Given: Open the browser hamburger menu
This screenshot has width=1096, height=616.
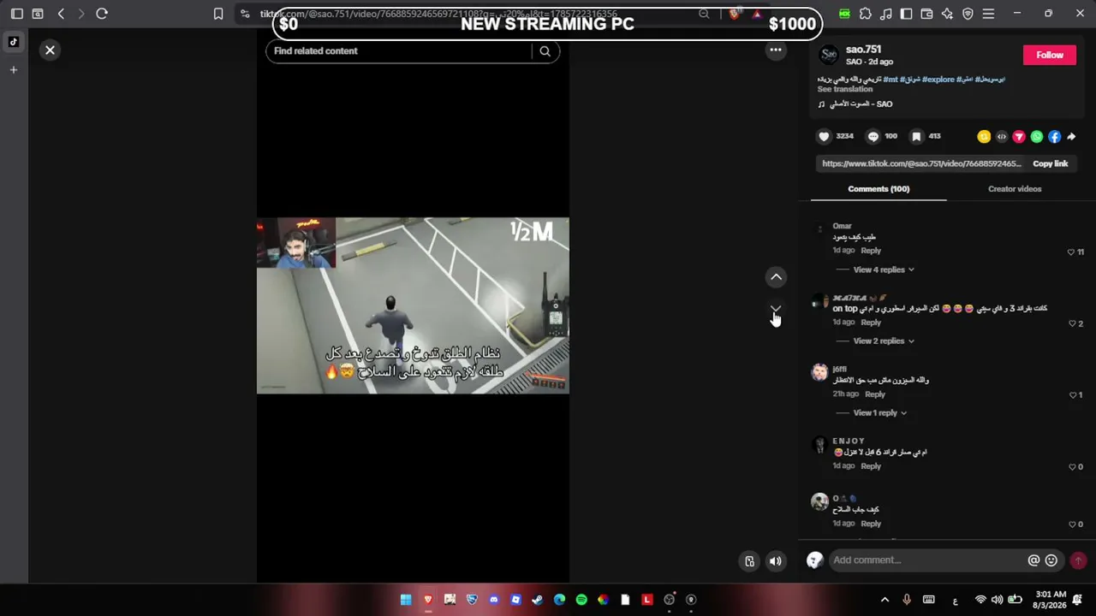Looking at the screenshot, I should tap(988, 14).
